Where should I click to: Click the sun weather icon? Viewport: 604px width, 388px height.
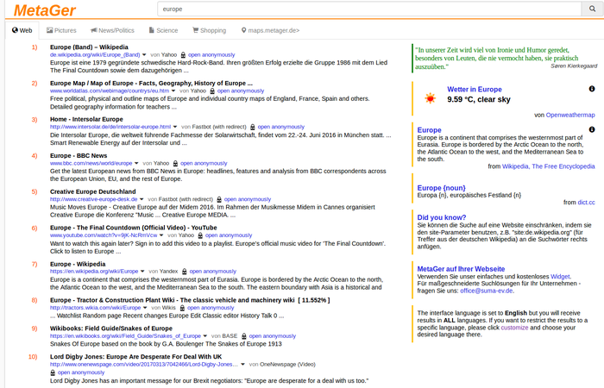click(430, 98)
